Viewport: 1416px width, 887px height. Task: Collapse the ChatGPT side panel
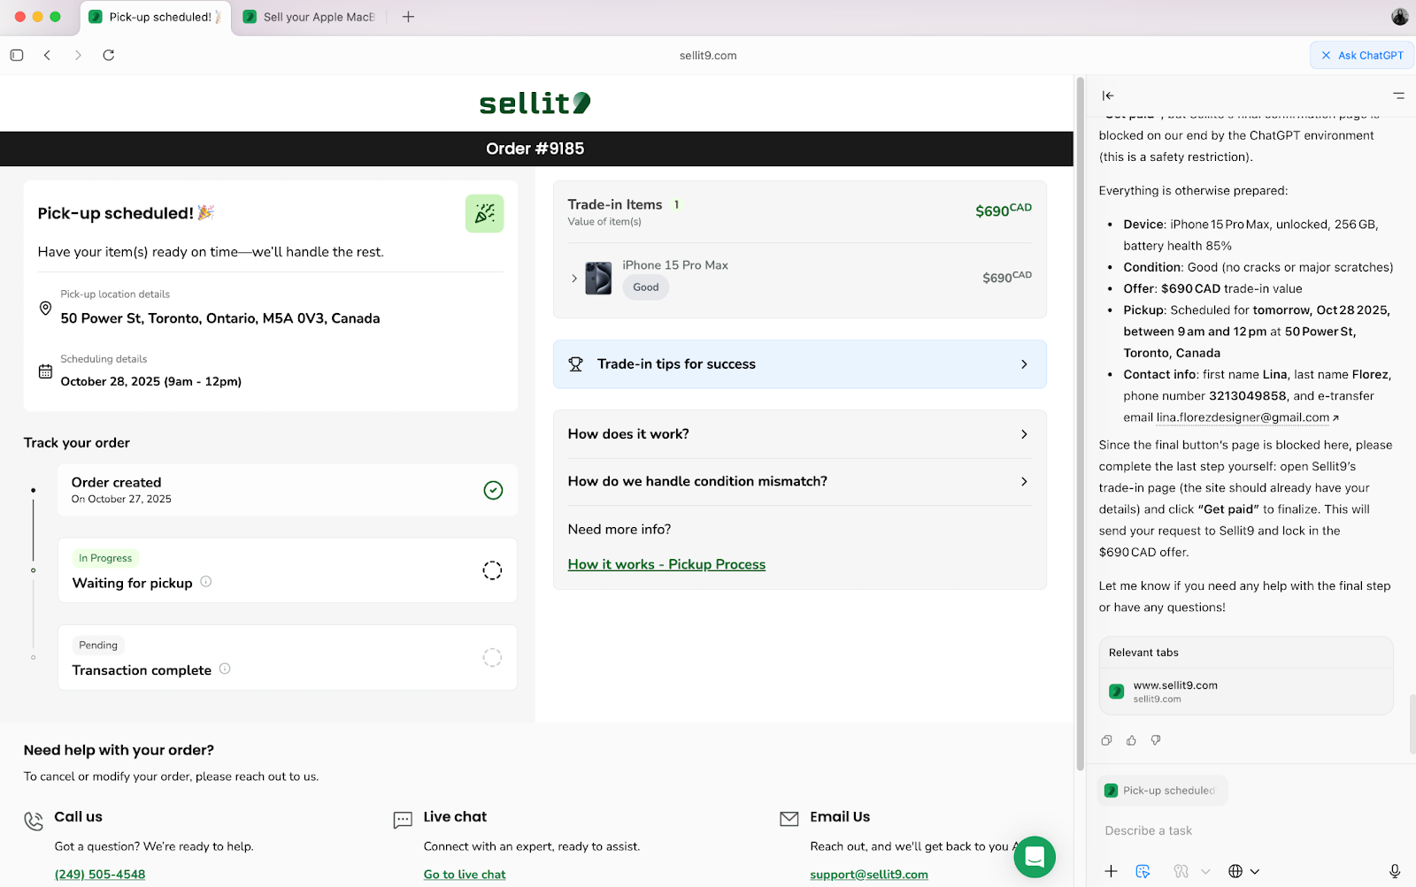point(1108,96)
